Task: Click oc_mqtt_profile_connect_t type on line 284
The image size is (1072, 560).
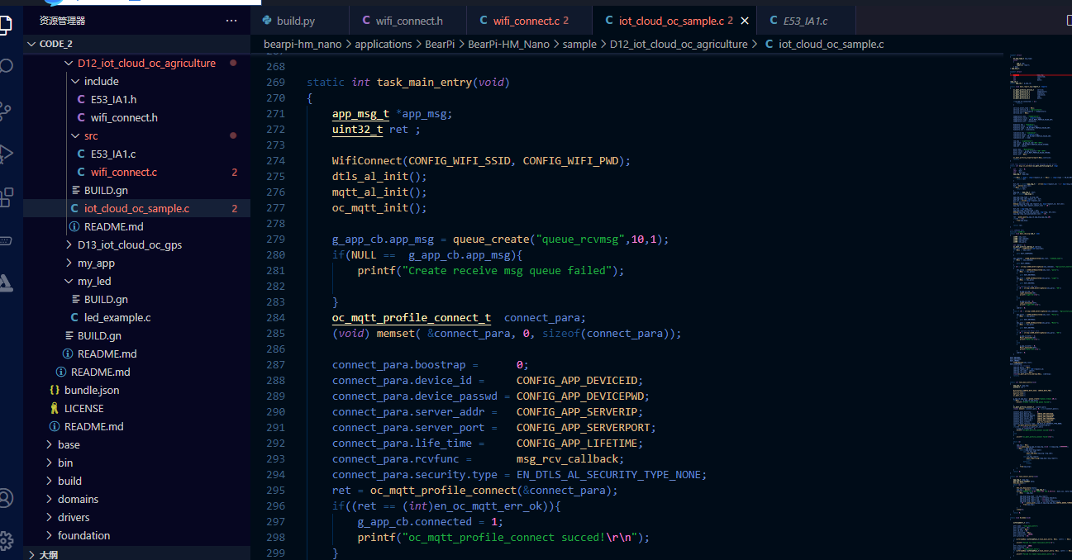Action: point(412,317)
